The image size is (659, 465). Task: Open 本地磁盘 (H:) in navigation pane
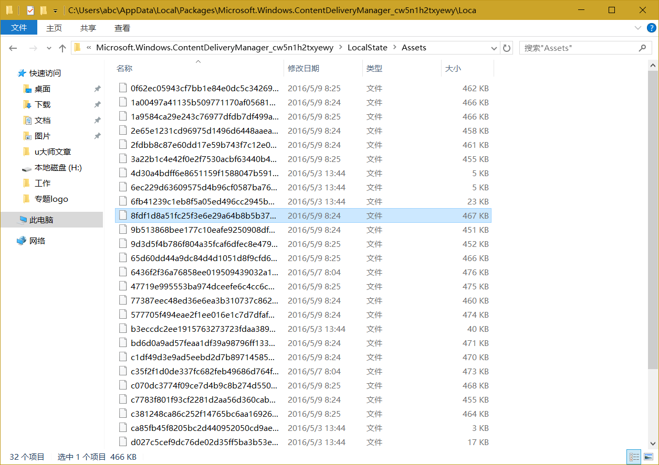click(x=58, y=168)
